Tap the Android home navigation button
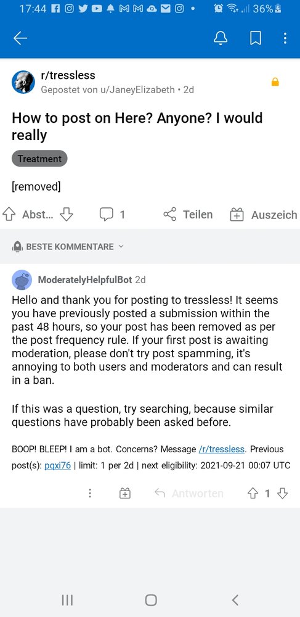This screenshot has height=617, width=300. pos(151,600)
